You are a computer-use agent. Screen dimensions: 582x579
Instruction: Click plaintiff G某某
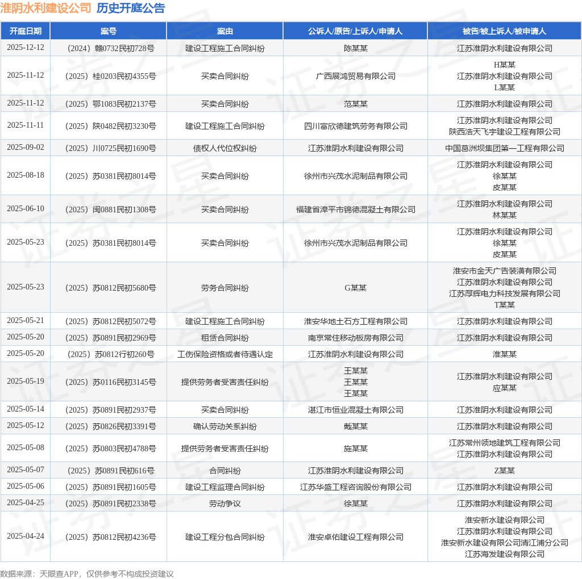tap(356, 288)
